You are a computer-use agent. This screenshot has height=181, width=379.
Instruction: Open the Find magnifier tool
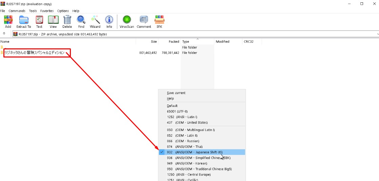pyautogui.click(x=81, y=22)
